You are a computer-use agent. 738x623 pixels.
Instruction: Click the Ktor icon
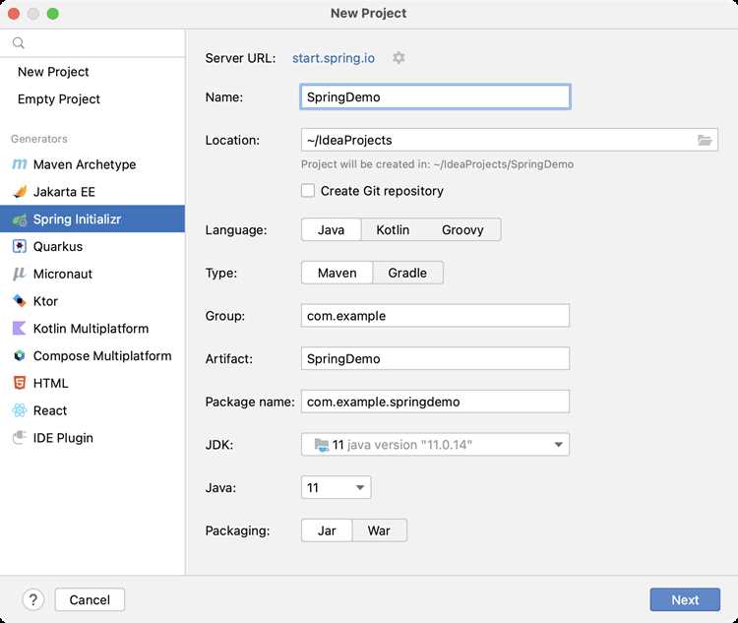[x=20, y=301]
